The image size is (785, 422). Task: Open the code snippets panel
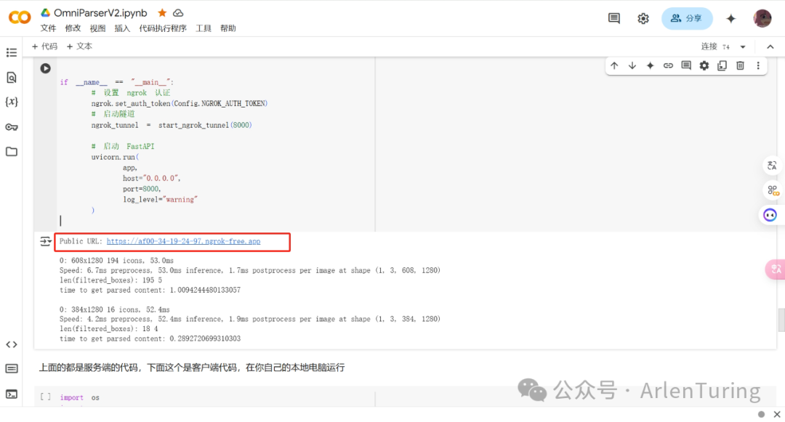12,344
